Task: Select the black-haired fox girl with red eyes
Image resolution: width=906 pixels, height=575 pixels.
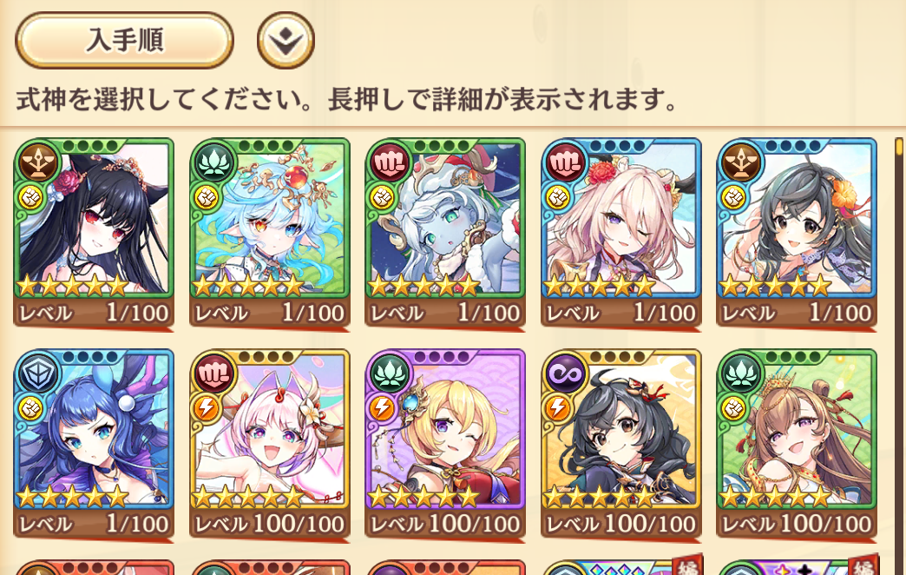Action: tap(94, 233)
